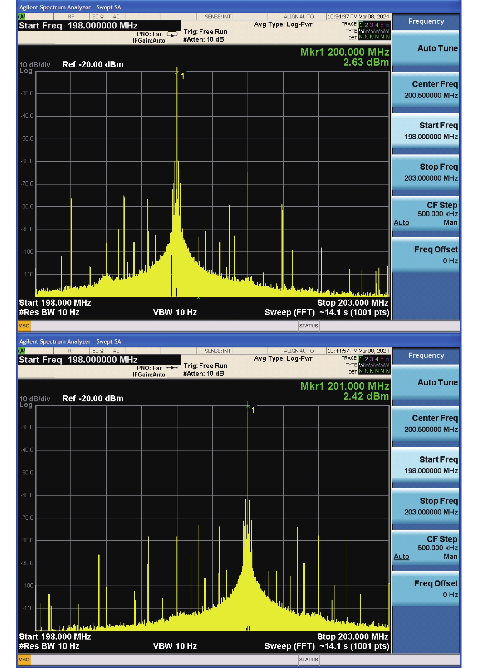Click marker 1 on the 200 MHz peak

(x=177, y=73)
